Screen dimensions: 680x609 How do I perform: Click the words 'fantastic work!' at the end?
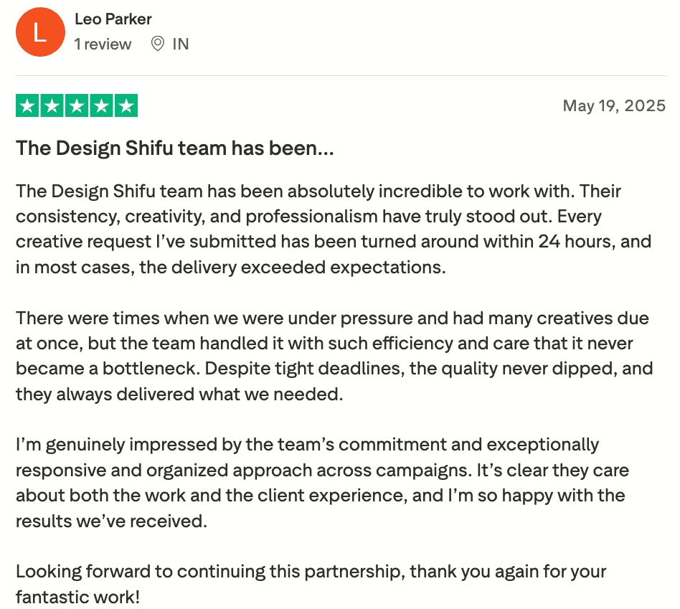click(x=77, y=598)
